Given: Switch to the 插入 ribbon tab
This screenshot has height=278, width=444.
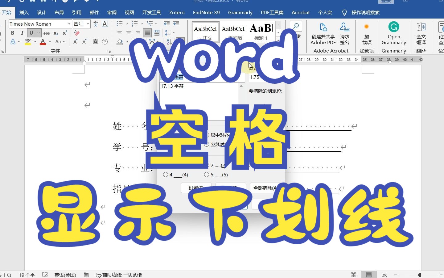Looking at the screenshot, I should [24, 12].
